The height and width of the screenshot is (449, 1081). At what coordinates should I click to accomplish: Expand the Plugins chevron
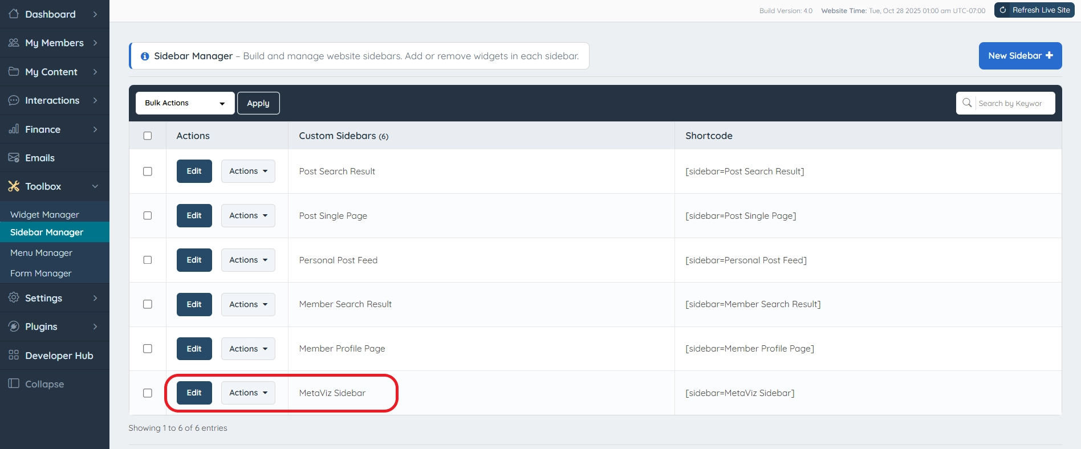click(95, 326)
